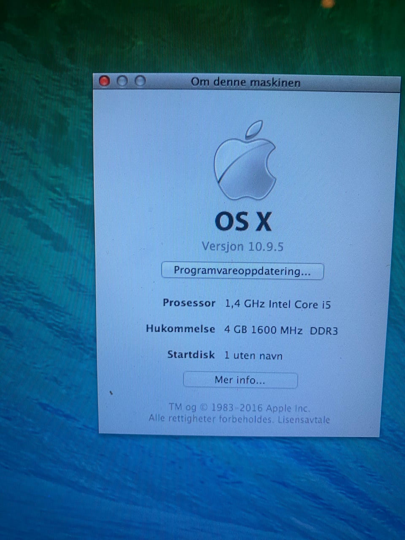The height and width of the screenshot is (540, 405).
Task: Click the Programvareoppdatering… button
Action: (242, 271)
